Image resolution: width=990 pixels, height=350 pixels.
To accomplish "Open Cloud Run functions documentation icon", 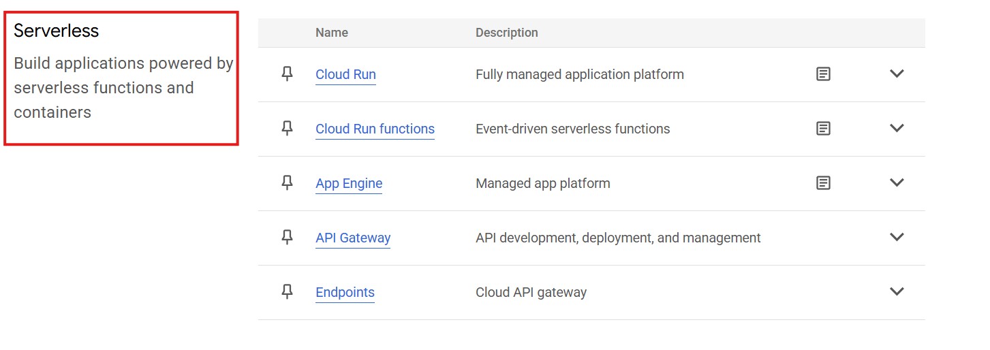I will point(823,129).
